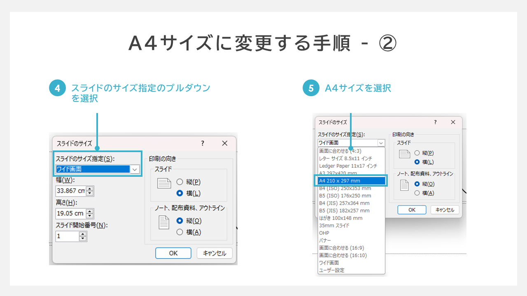Choose 画面に合わせる (16:10) from the list

click(x=351, y=255)
